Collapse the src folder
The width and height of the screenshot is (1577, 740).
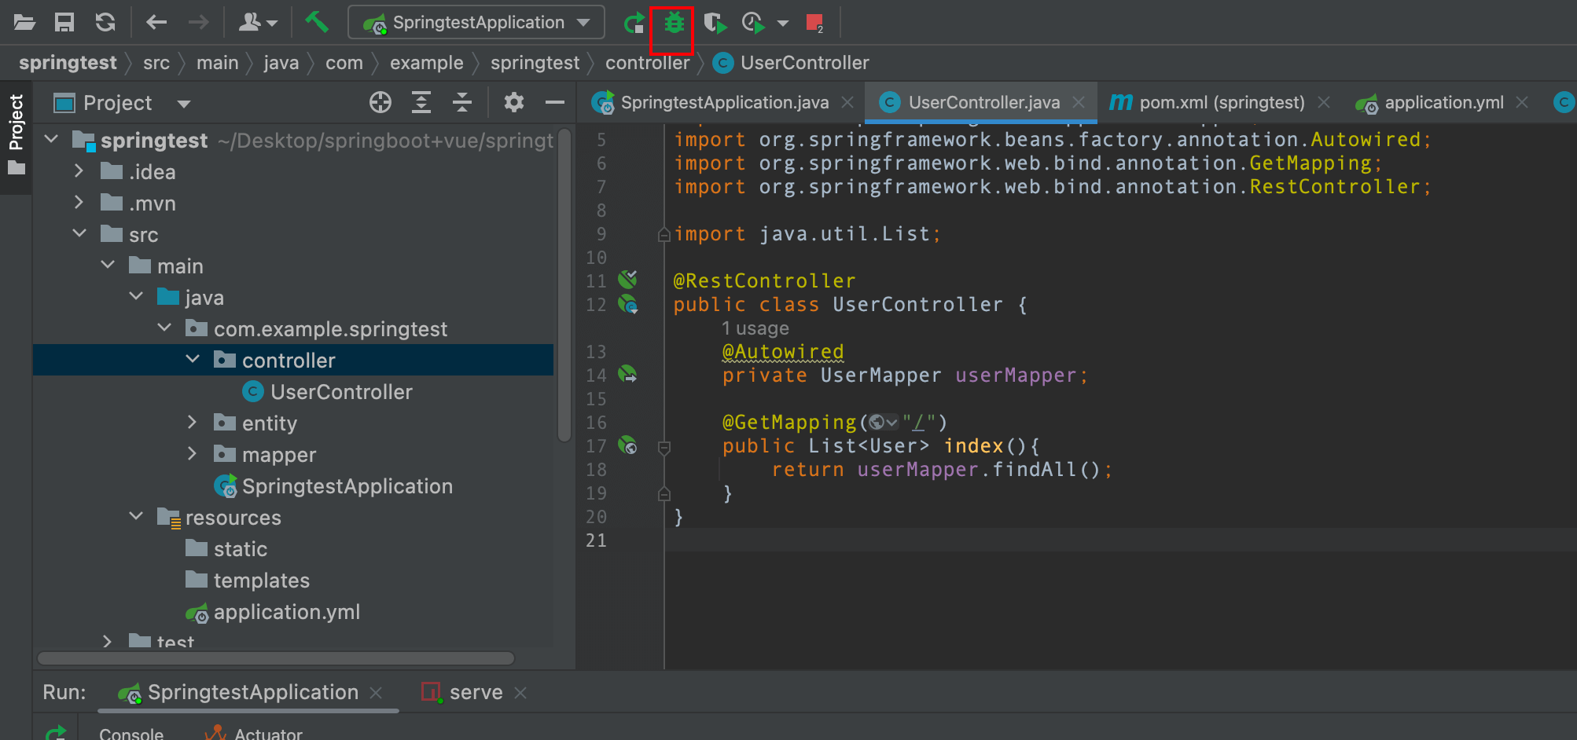point(79,233)
